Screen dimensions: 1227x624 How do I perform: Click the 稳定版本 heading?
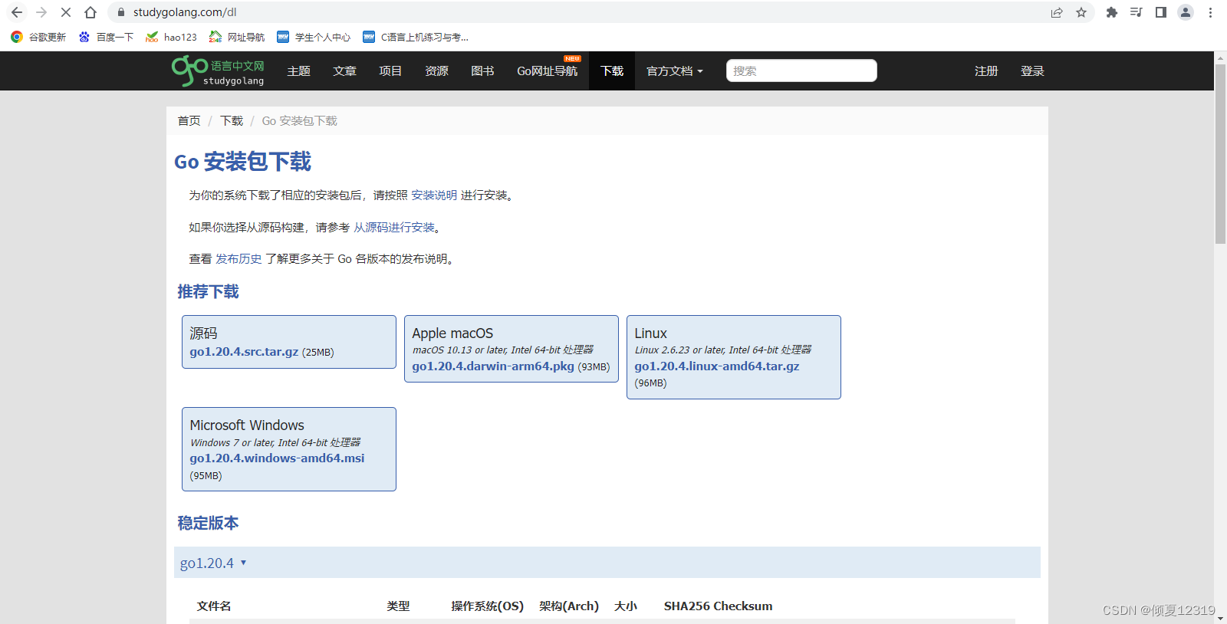tap(208, 524)
